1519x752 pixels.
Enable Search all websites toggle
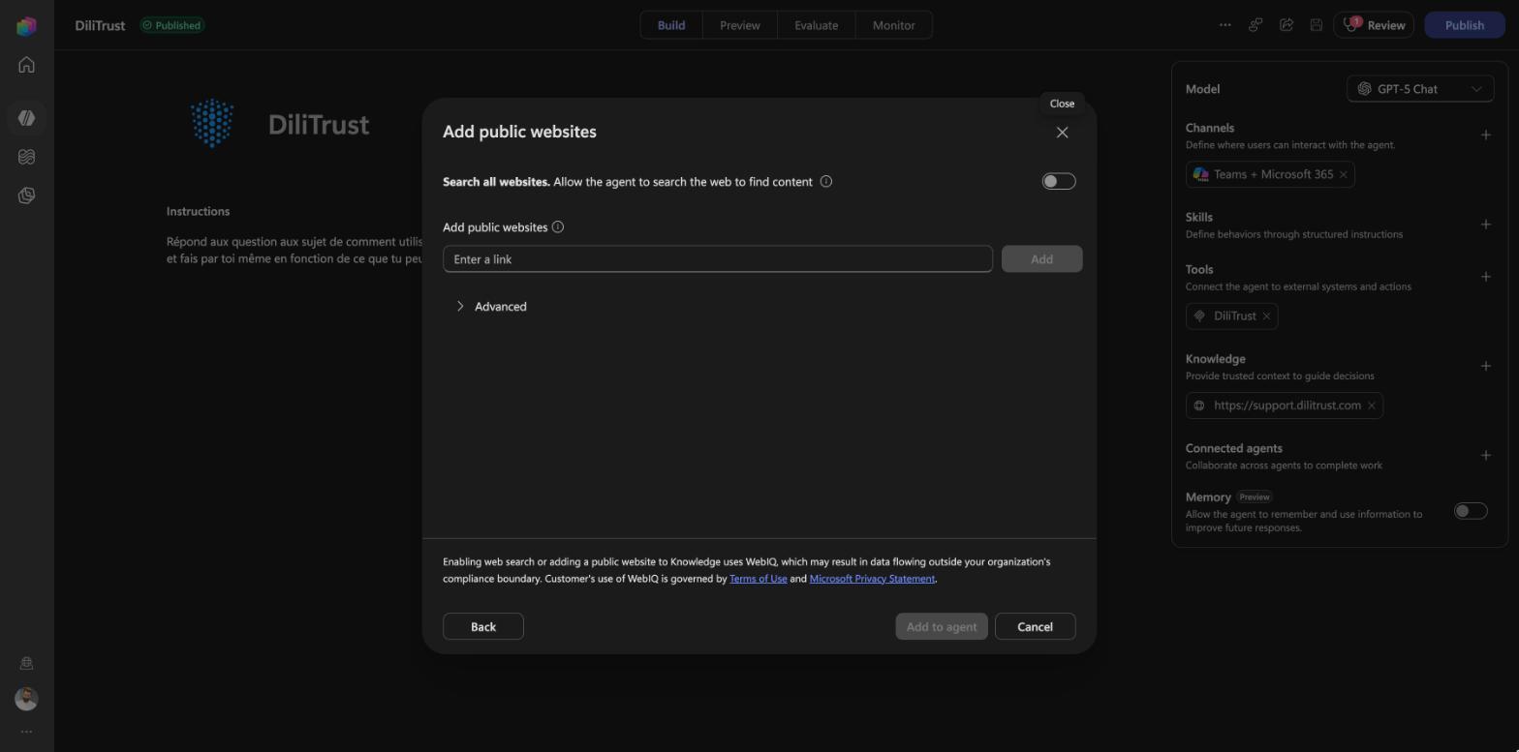coord(1059,181)
